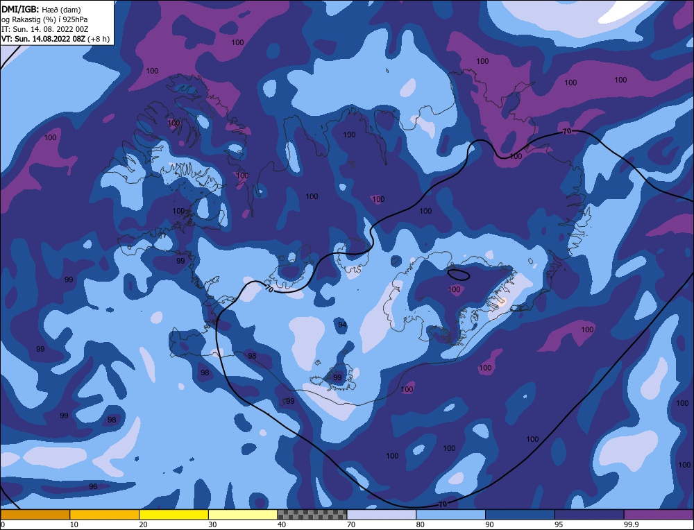Screen dimensions: 694x530
Task: Click the "20" legend scale label
Action: pos(144,524)
